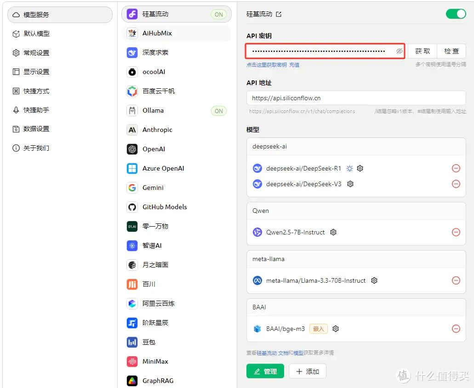474x388 pixels.
Task: Open the 硅基流动 文档 link
Action: tap(272, 353)
